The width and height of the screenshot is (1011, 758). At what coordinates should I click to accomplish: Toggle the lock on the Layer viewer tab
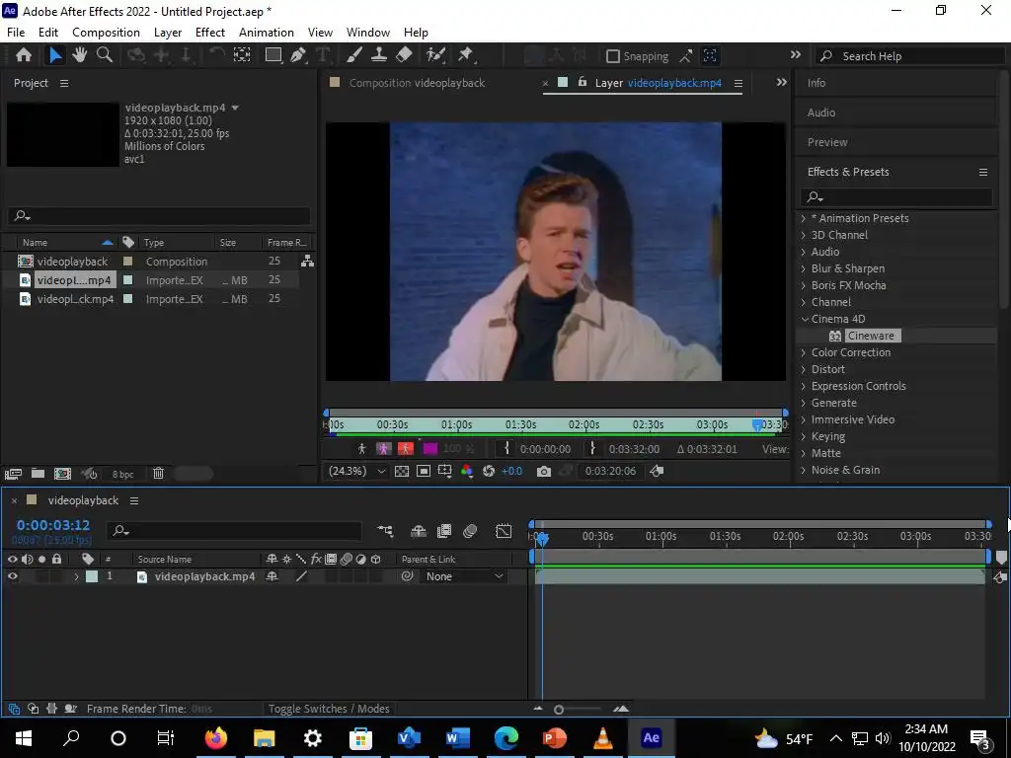[583, 82]
